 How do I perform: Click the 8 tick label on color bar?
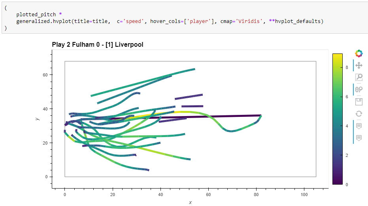[346, 68]
